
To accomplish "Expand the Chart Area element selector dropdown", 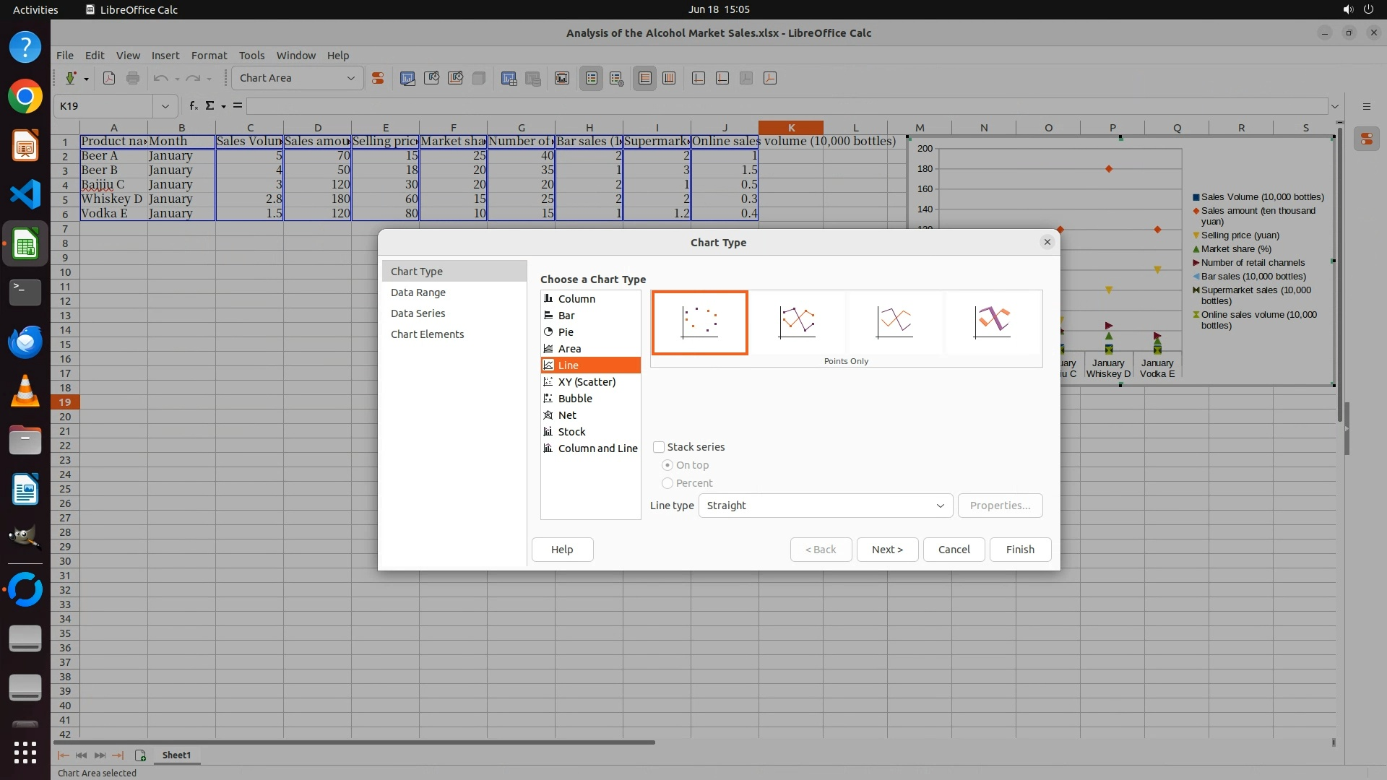I will [350, 79].
